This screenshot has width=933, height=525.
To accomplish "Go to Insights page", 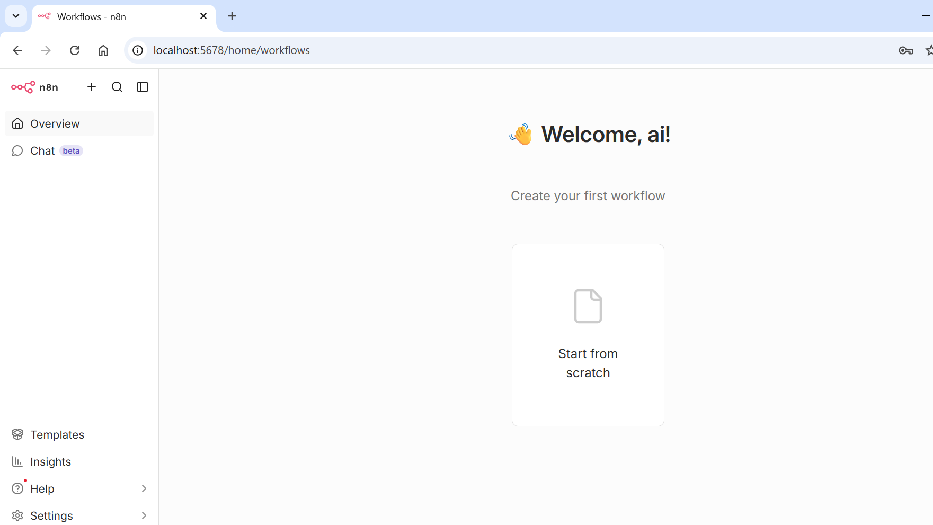I will [x=50, y=461].
